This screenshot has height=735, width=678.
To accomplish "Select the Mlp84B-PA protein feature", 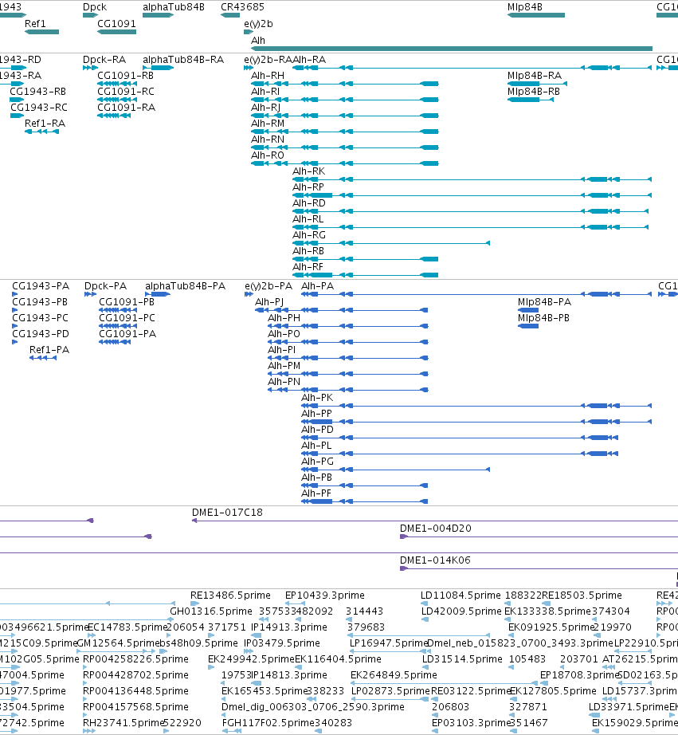I will pyautogui.click(x=528, y=310).
